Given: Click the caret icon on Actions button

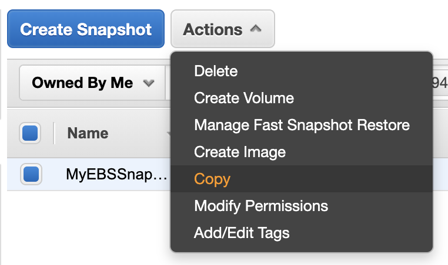Looking at the screenshot, I should coord(256,29).
